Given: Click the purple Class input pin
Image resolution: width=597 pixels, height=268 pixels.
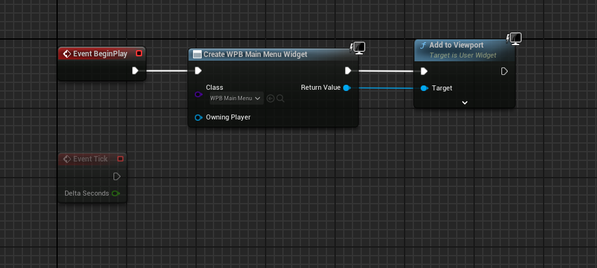Looking at the screenshot, I should [198, 94].
